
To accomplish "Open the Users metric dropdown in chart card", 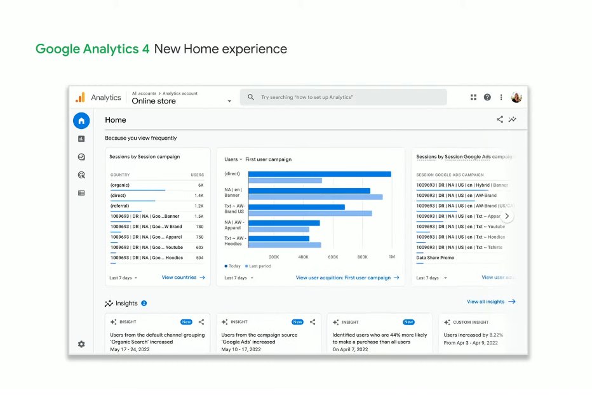I will point(233,159).
